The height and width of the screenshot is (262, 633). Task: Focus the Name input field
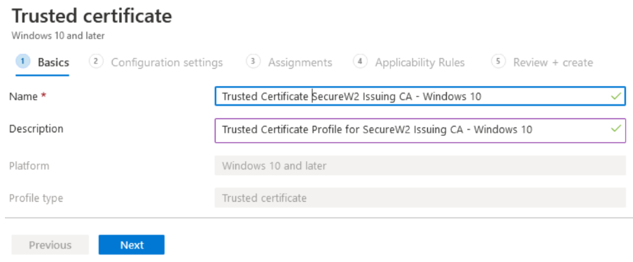(420, 96)
